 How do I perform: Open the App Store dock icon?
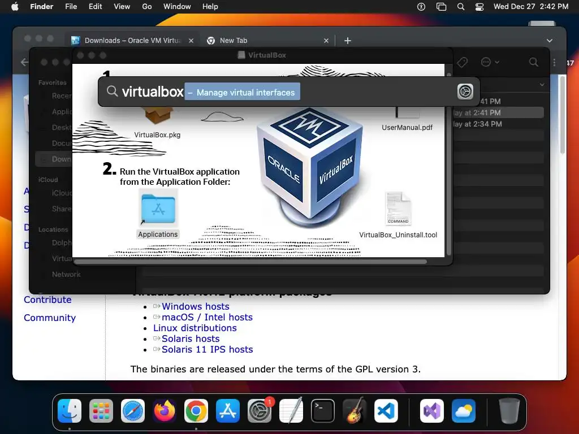pyautogui.click(x=228, y=411)
